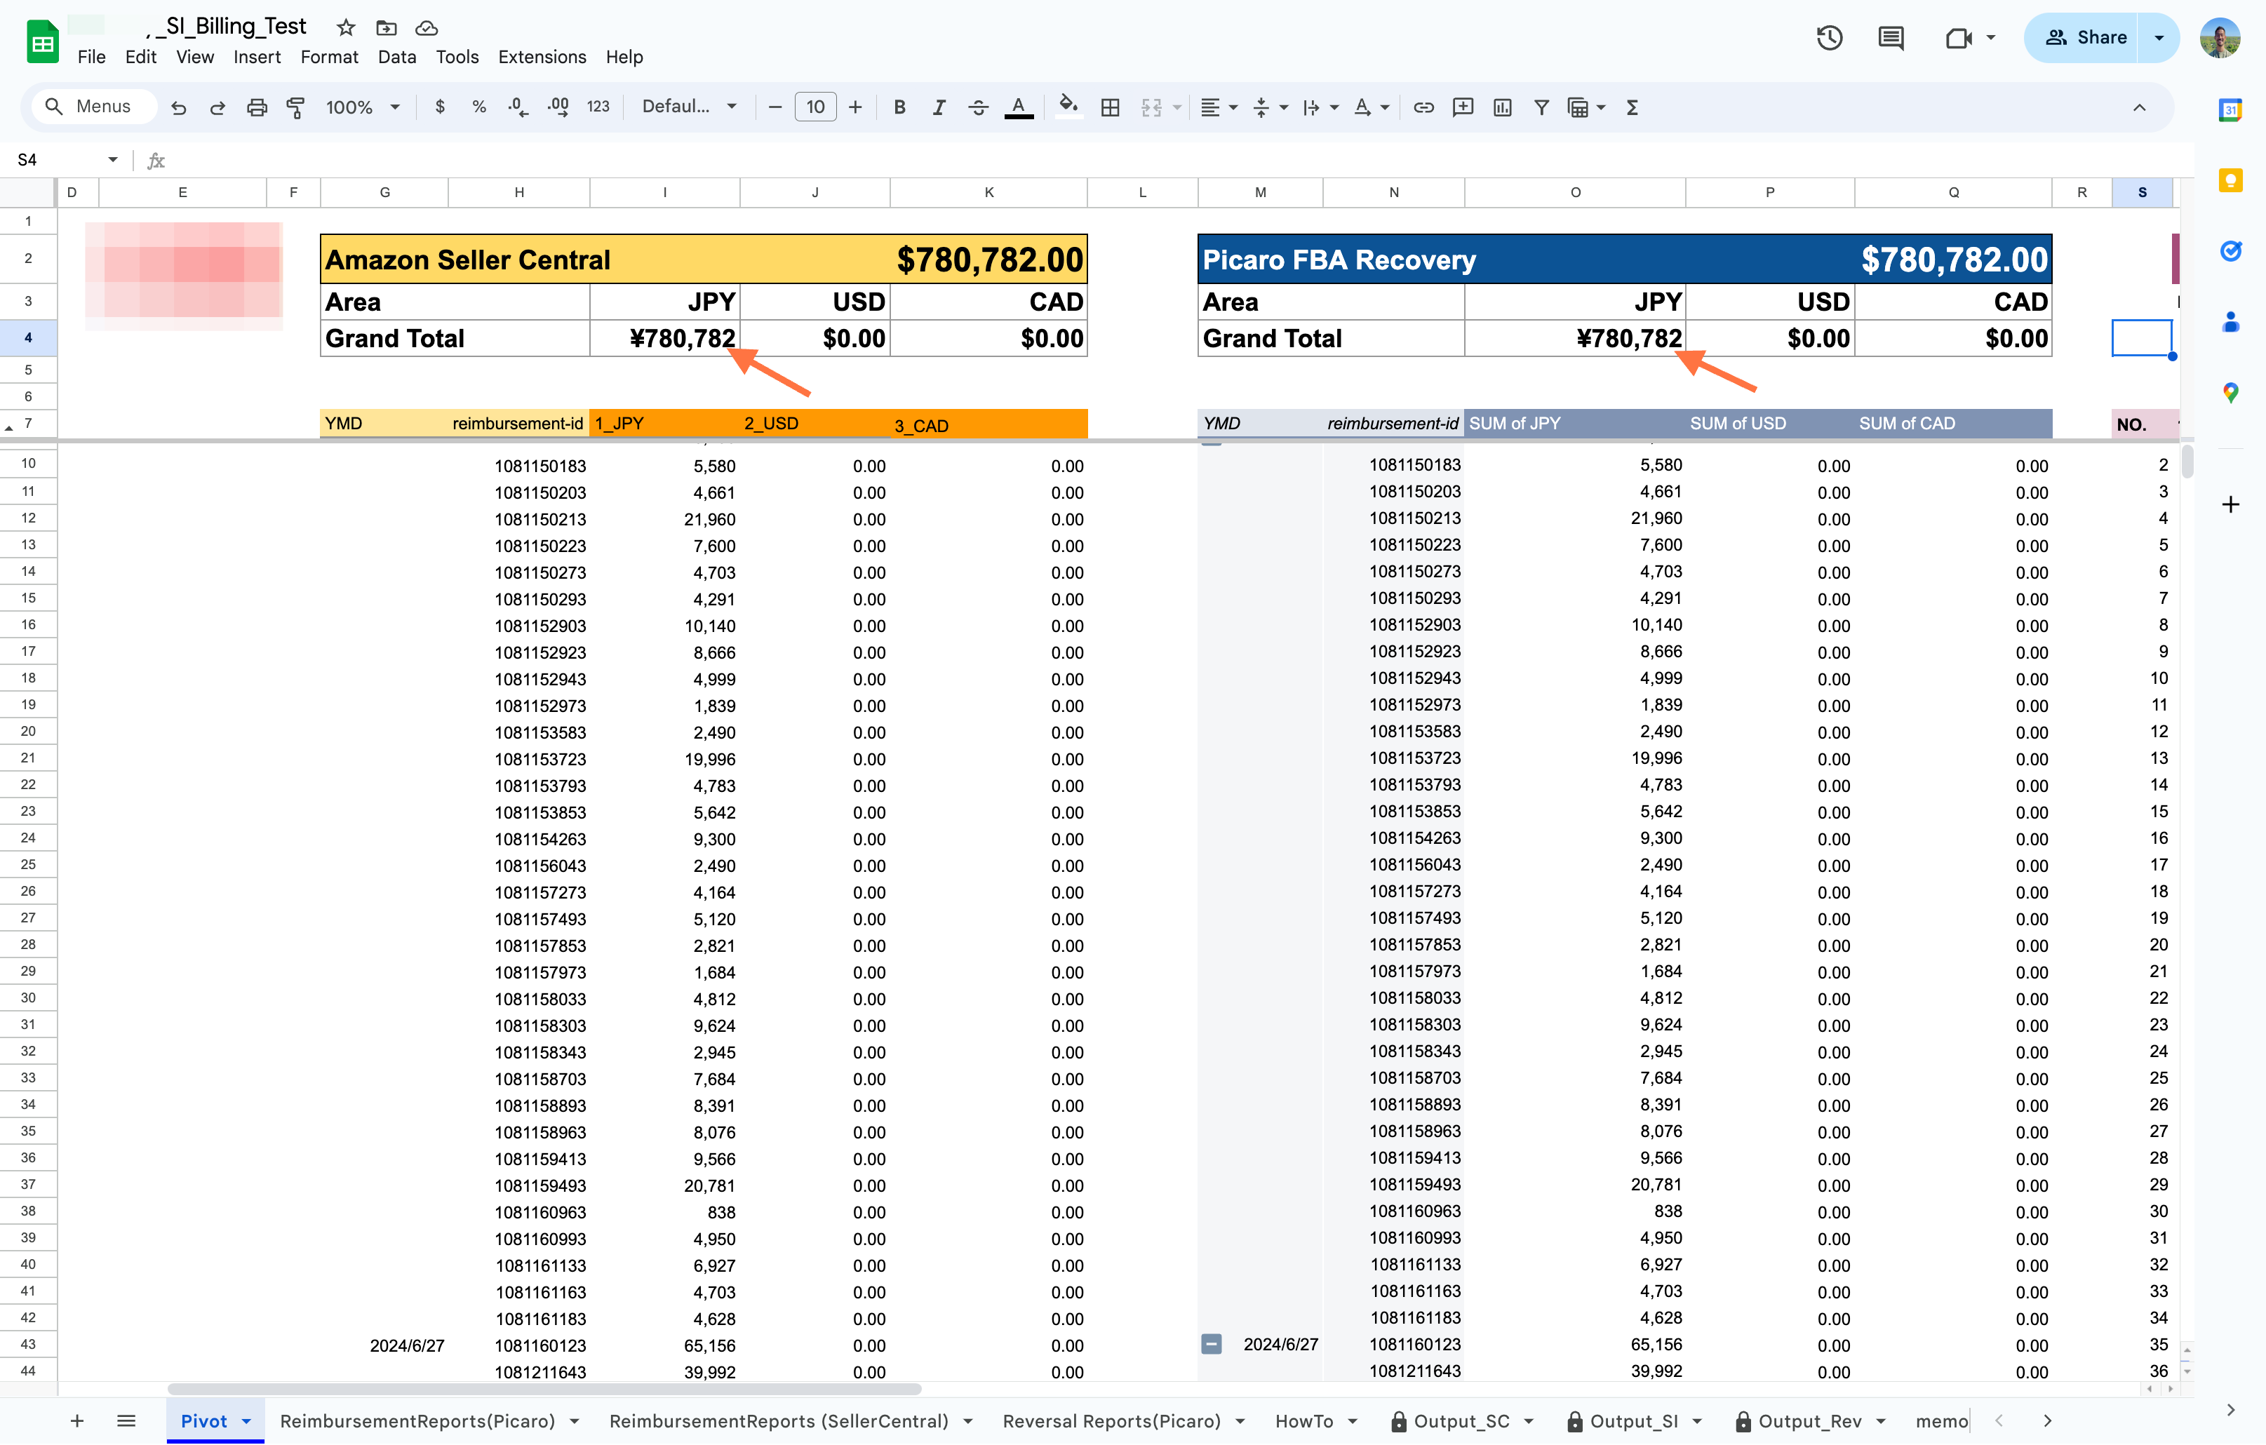
Task: Collapse the 2024/6/27 pivot group
Action: pos(1212,1344)
